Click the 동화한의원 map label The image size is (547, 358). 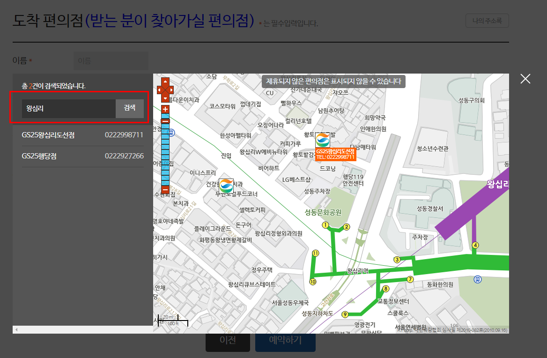pyautogui.click(x=440, y=285)
